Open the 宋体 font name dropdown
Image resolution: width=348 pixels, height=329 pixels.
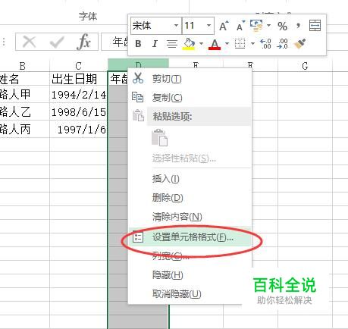176,25
